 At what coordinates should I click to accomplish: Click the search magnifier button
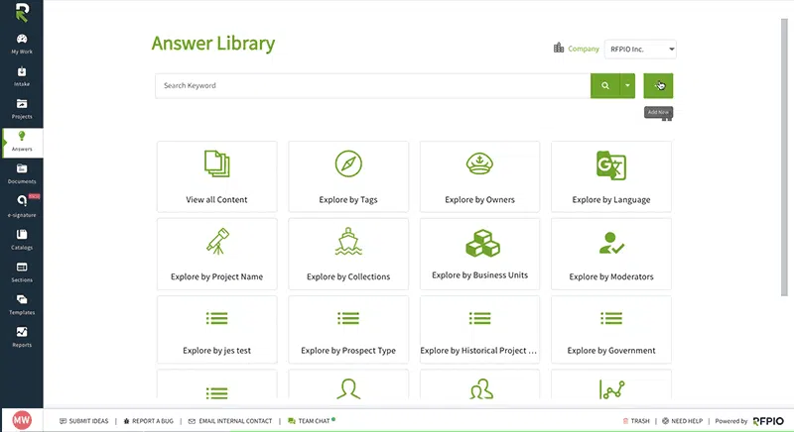click(x=605, y=86)
